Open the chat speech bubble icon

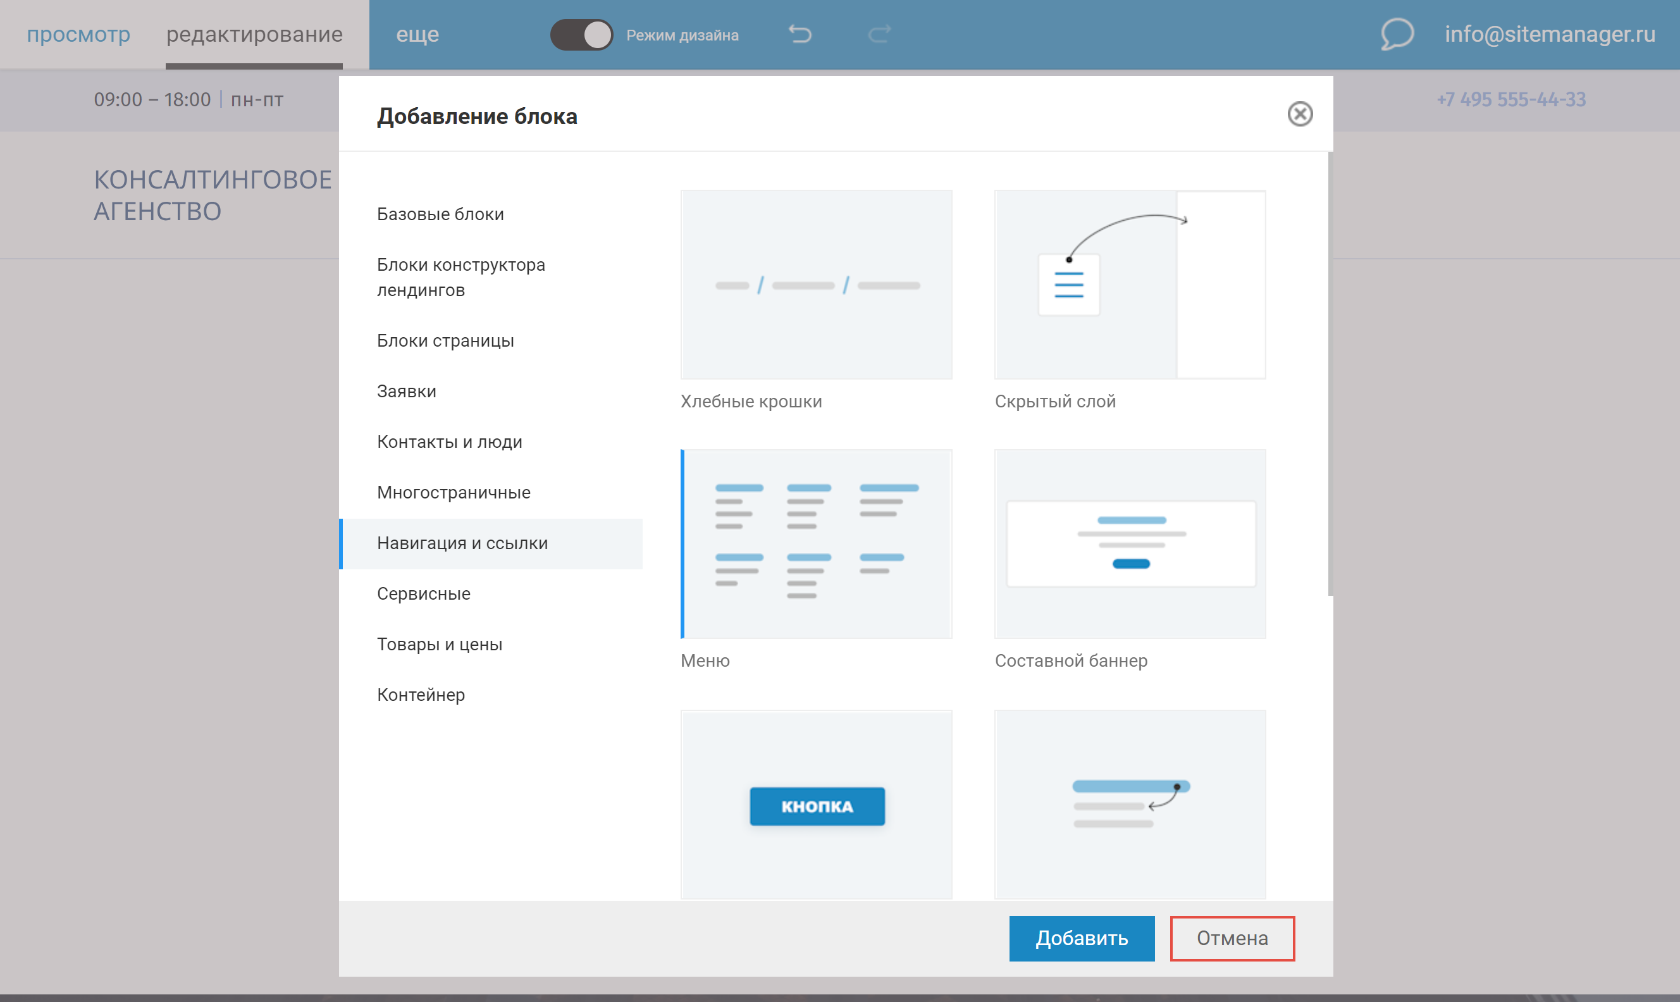1397,34
